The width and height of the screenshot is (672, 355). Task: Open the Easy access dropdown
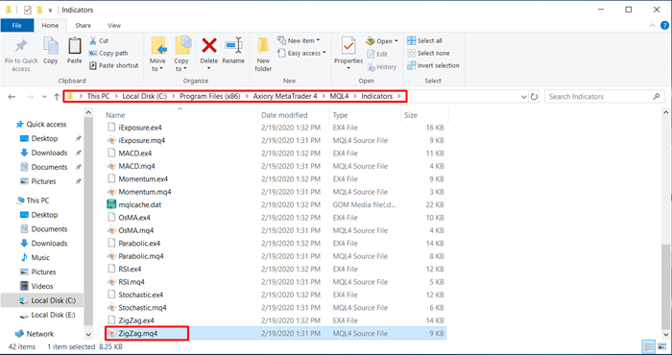click(301, 53)
